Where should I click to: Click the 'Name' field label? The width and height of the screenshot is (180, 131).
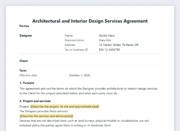pyautogui.click(x=69, y=36)
